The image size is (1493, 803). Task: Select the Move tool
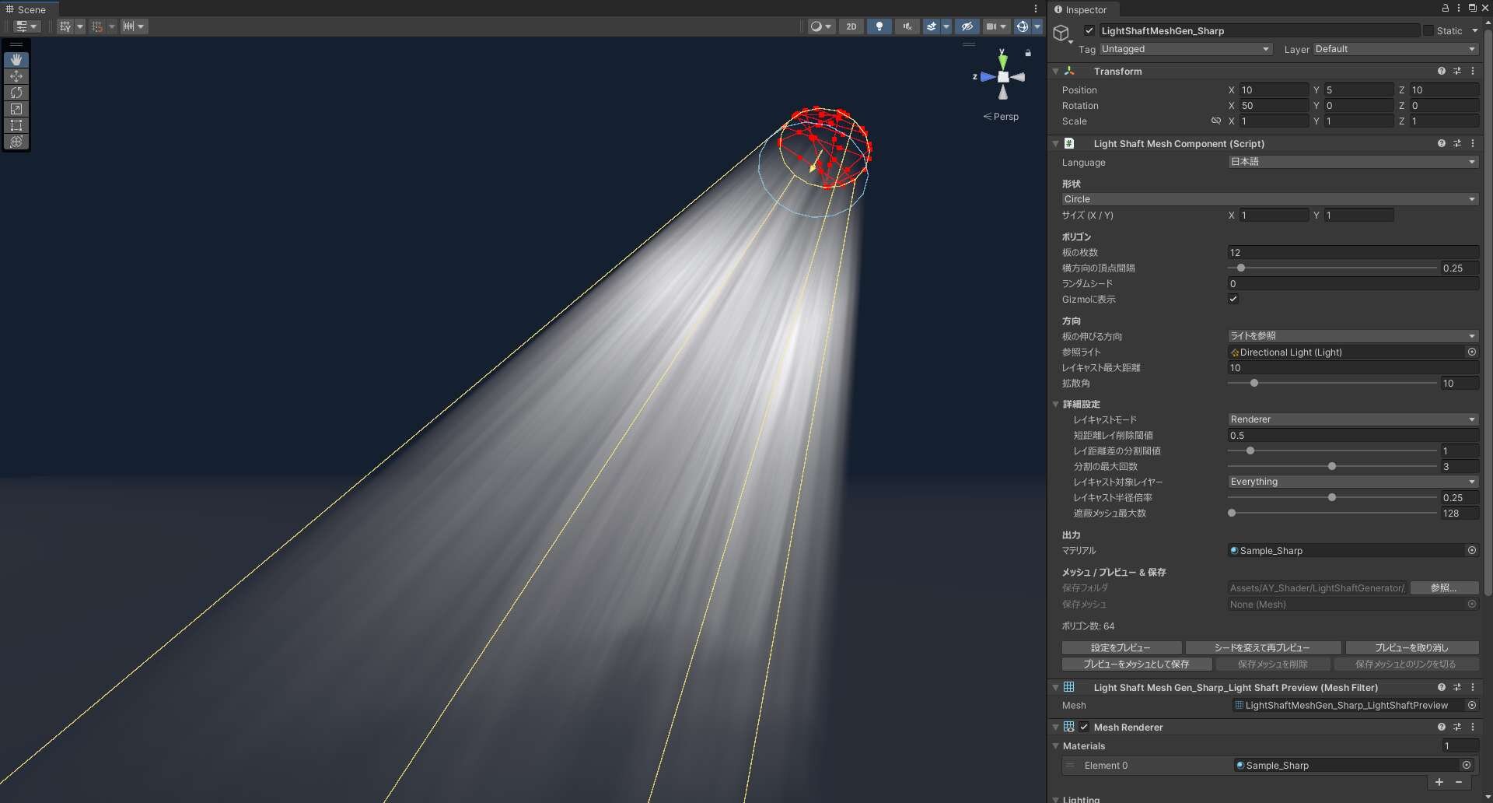point(16,76)
